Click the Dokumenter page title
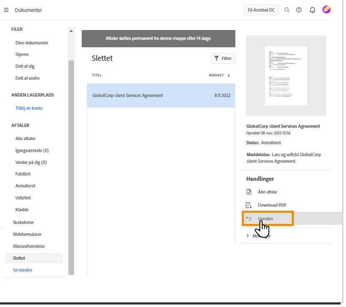The height and width of the screenshot is (307, 346). 28,10
